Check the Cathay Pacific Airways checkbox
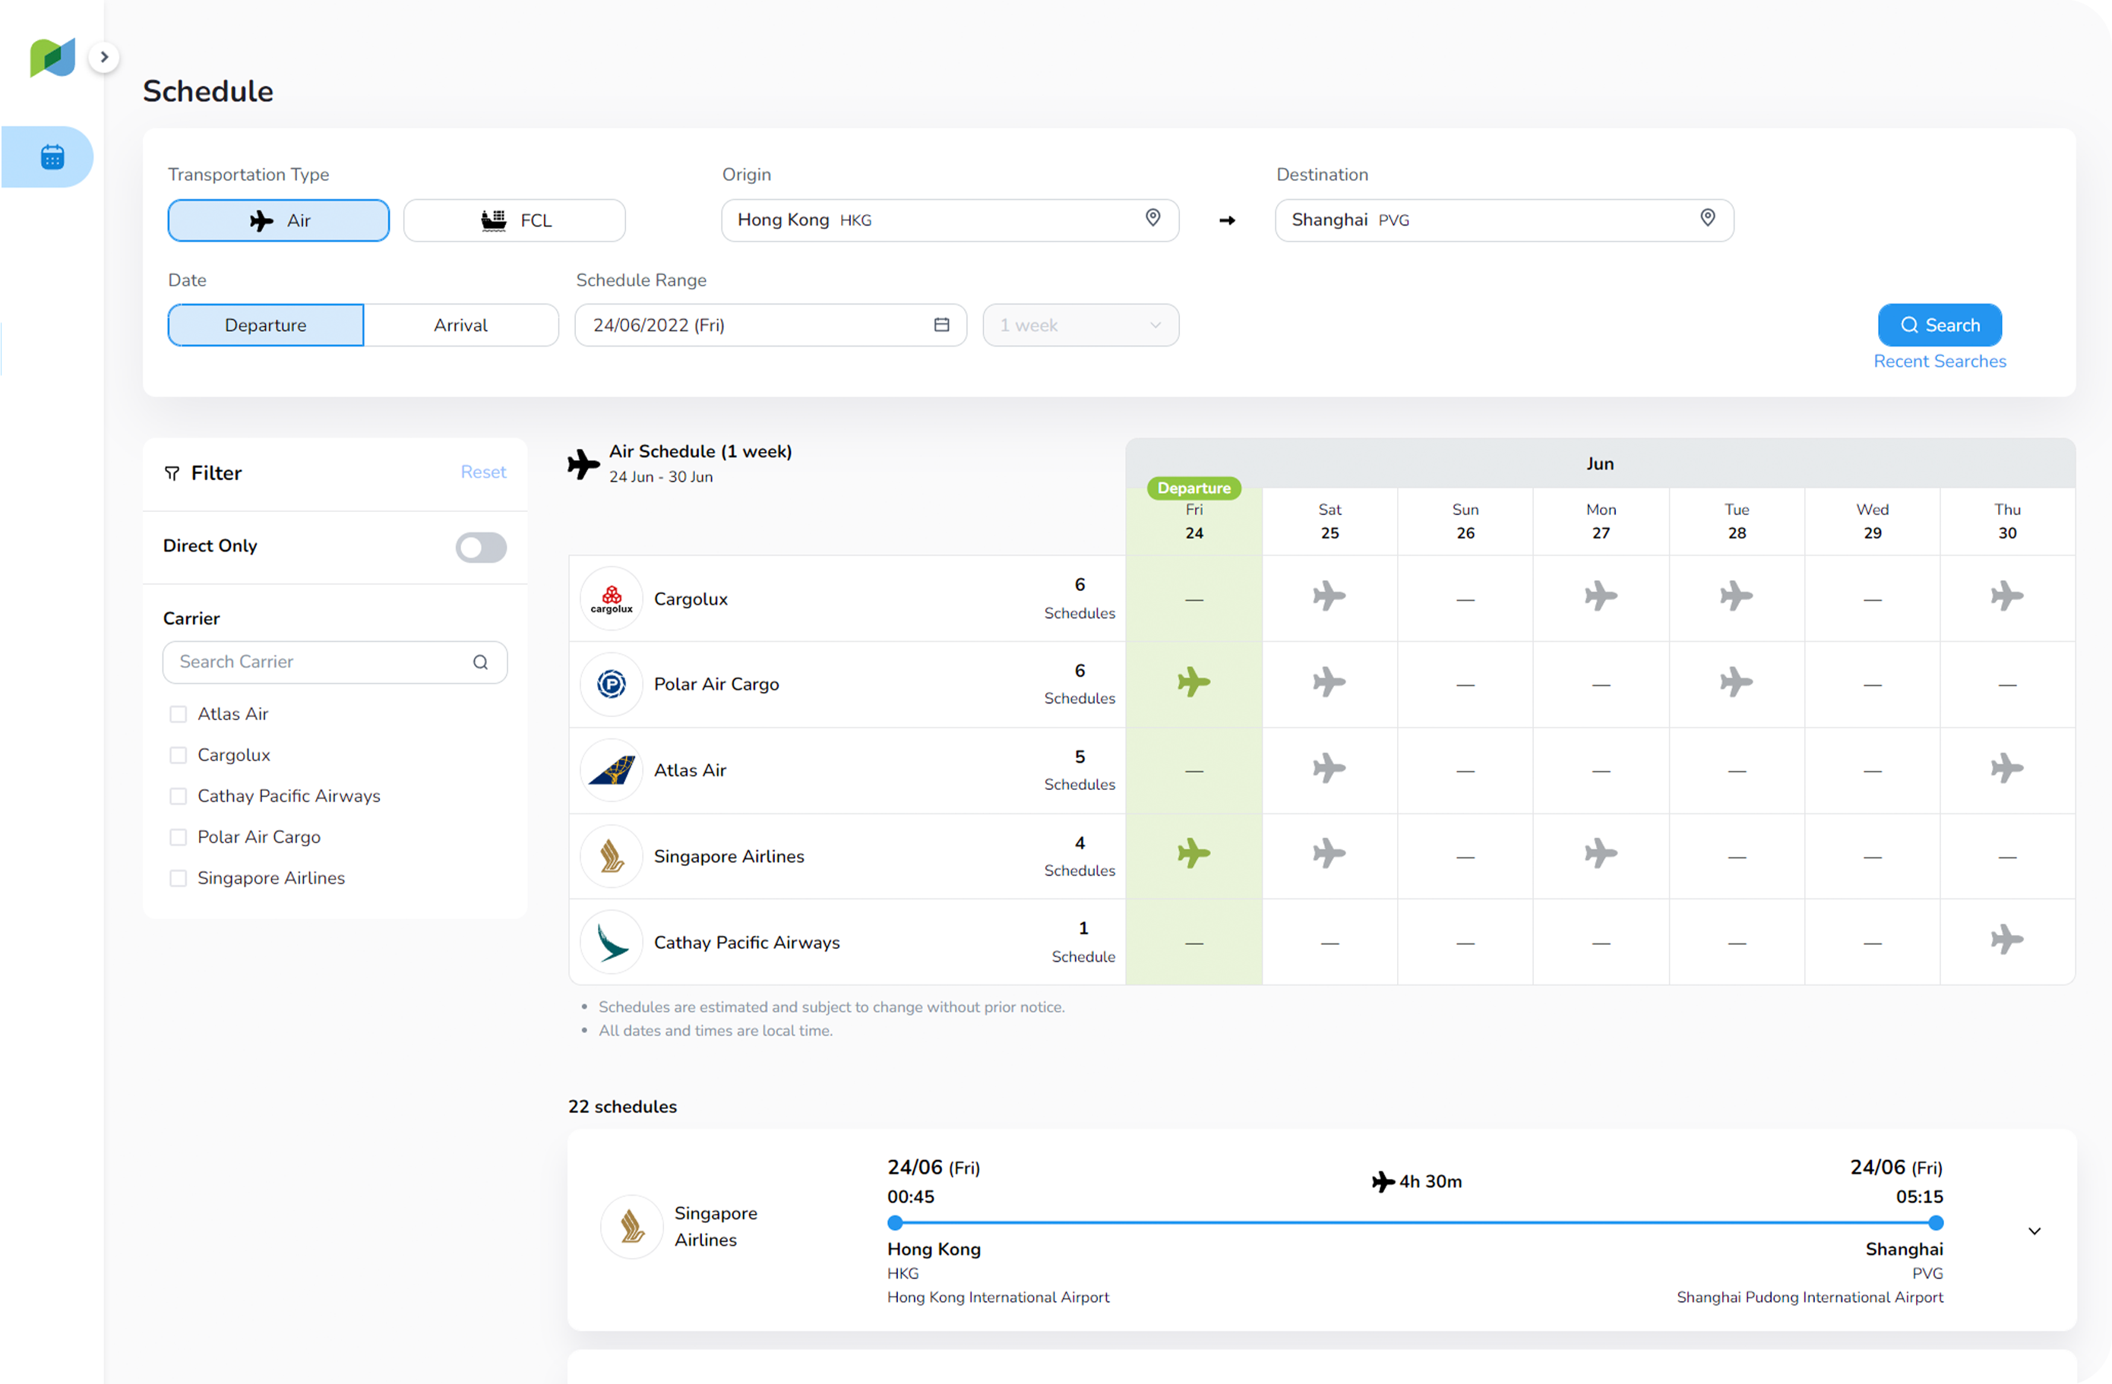This screenshot has height=1384, width=2112. [x=179, y=796]
